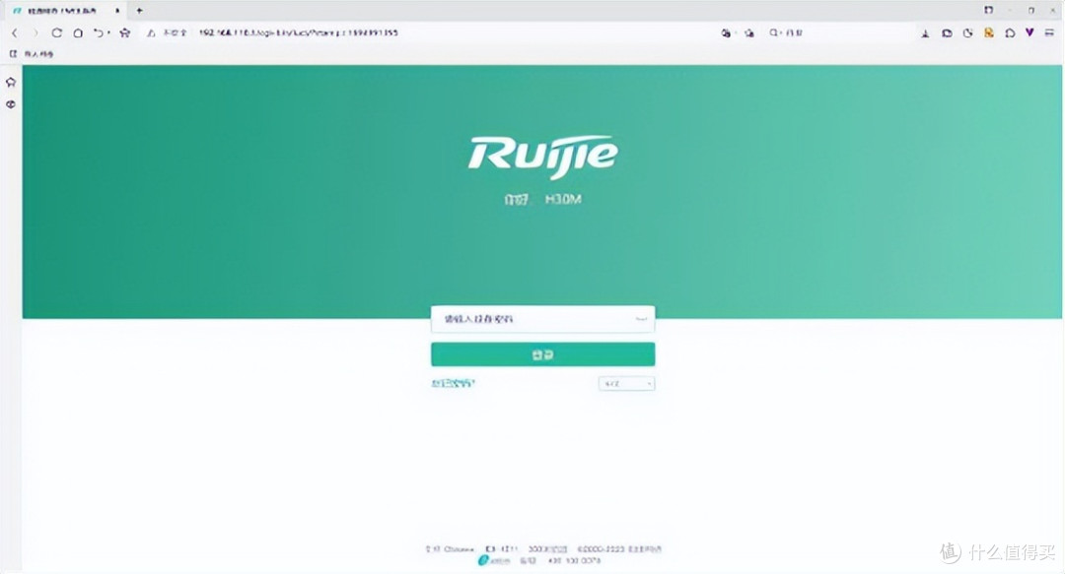Click the forgot password link
This screenshot has height=574, width=1065.
click(453, 383)
